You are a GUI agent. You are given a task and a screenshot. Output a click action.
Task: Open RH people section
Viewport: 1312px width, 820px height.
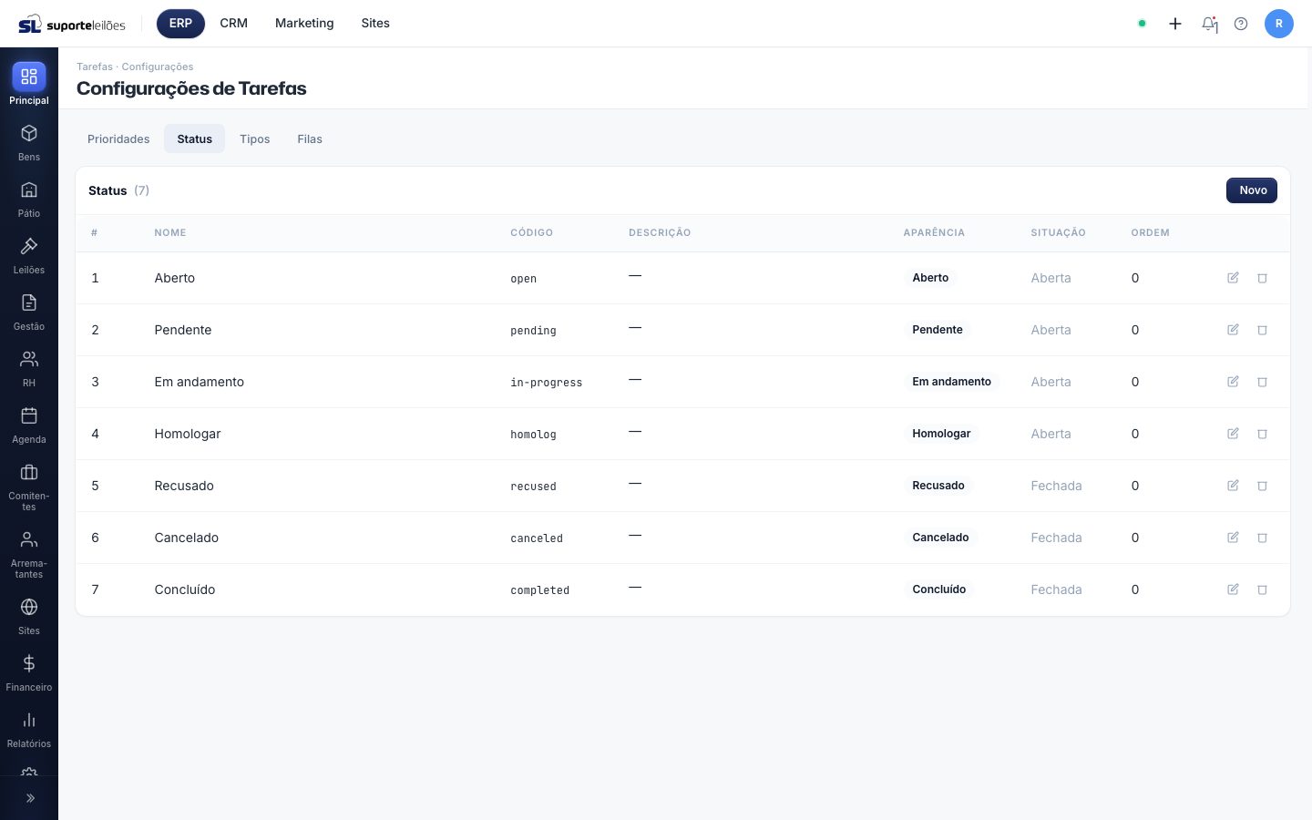pyautogui.click(x=29, y=369)
